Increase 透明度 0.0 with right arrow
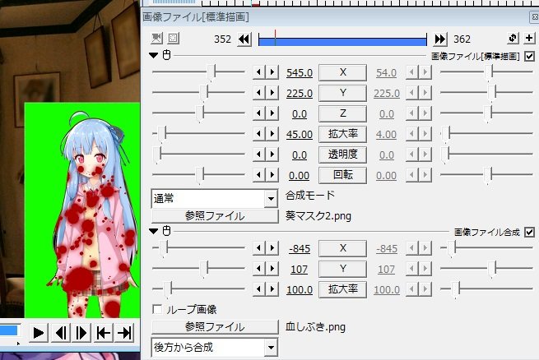 (x=272, y=155)
